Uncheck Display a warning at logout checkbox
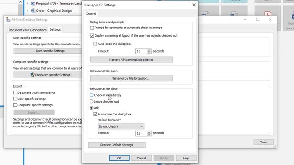This screenshot has width=294, height=165. (x=92, y=36)
